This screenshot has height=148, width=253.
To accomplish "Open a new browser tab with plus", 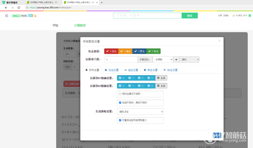I will (102, 2).
